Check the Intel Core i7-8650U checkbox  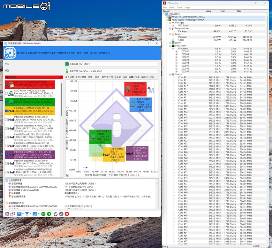[x=6, y=146]
